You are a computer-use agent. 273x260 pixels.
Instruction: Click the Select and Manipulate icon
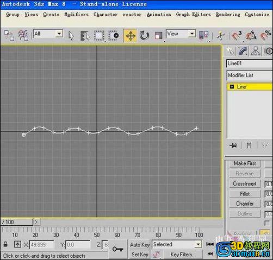coord(221,35)
